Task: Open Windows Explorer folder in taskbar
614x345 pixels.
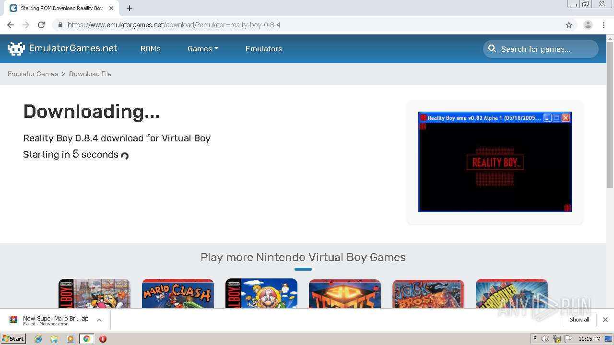Action: click(x=54, y=339)
